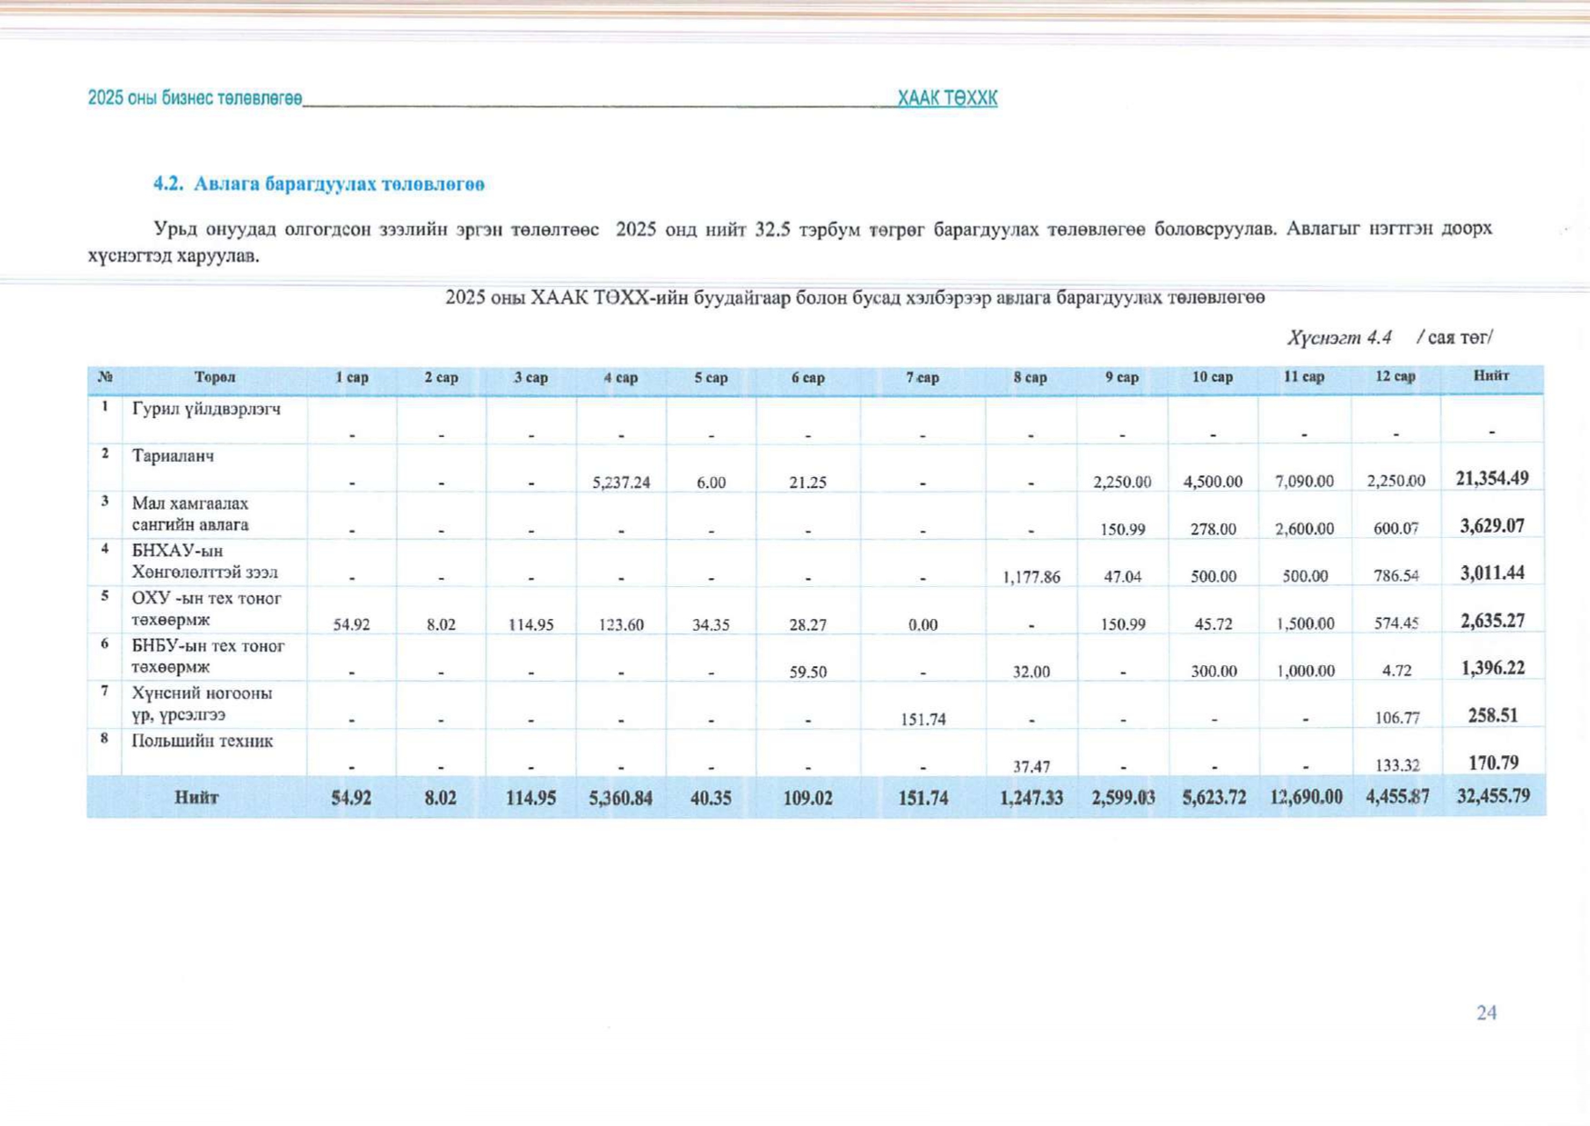Click the '6 сар' column header

[x=807, y=377]
